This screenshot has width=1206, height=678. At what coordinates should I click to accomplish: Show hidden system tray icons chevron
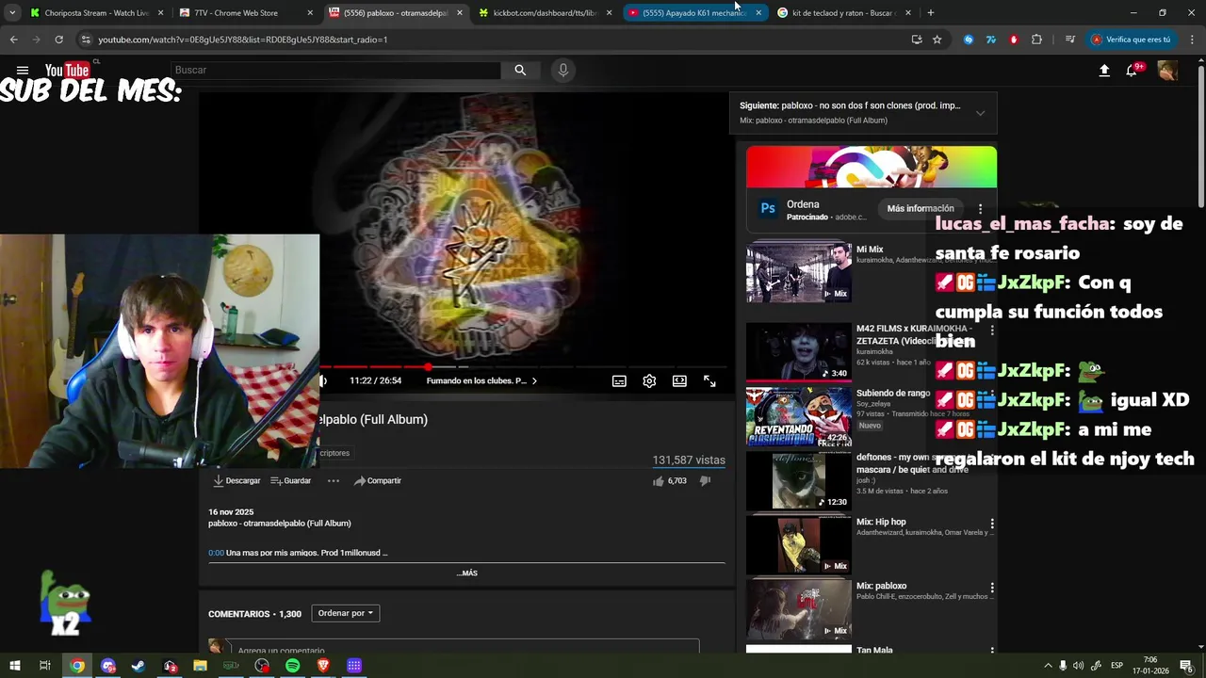tap(1048, 666)
